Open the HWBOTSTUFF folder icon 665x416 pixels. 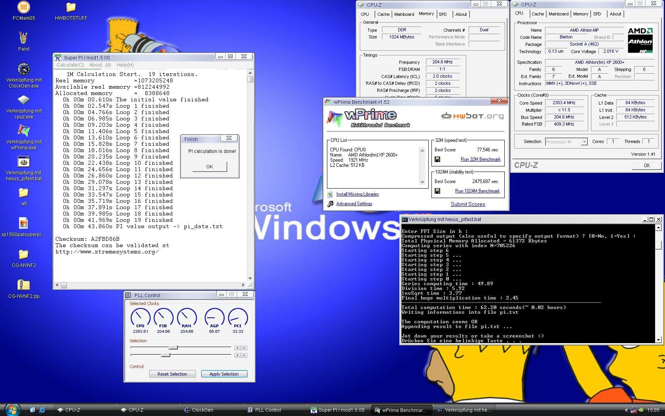click(71, 7)
